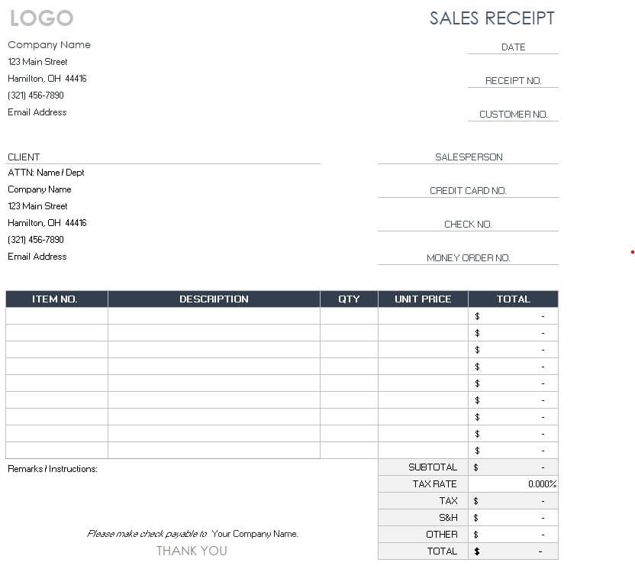
Task: Click the DATE field
Action: point(513,47)
